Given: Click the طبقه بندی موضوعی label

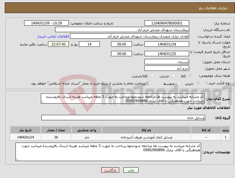Looking at the screenshot, I should [x=214, y=76].
